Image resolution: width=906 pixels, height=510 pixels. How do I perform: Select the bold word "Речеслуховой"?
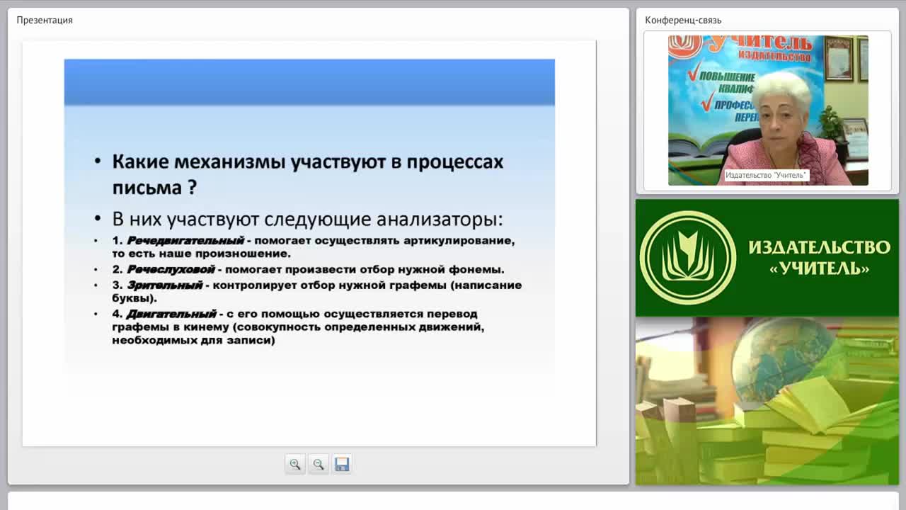click(x=171, y=269)
